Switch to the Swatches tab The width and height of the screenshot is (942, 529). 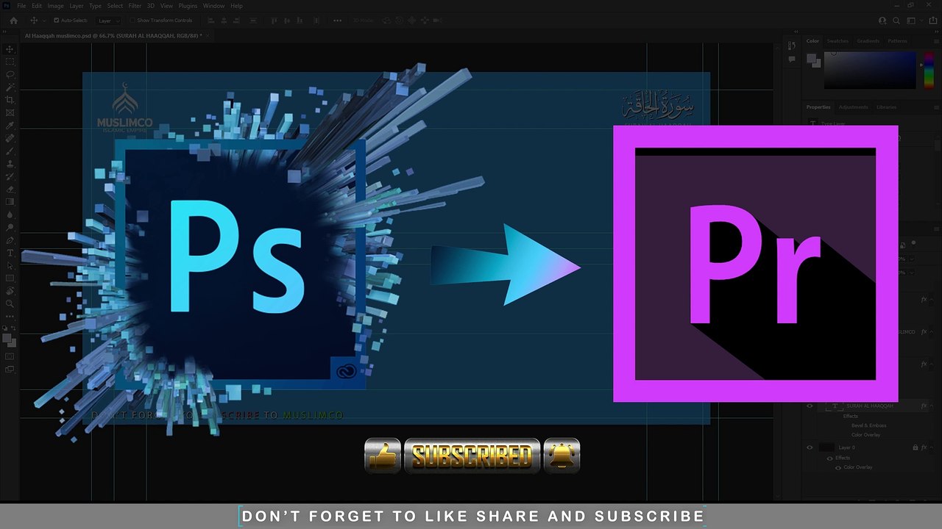tap(837, 41)
